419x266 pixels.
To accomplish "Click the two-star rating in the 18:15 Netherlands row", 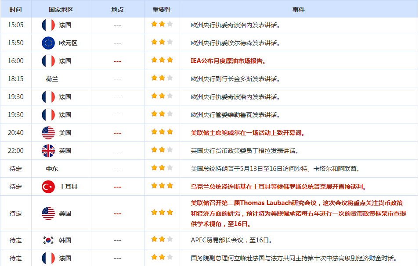I will 162,78.
